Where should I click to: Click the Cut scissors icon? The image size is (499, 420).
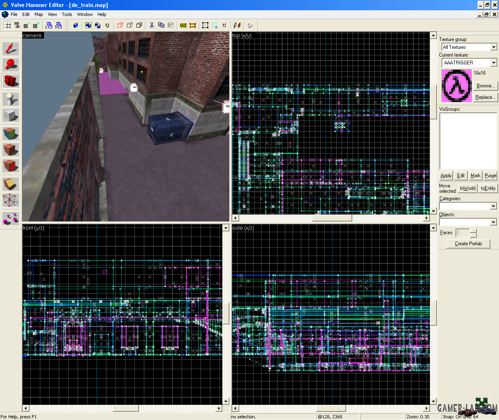(152, 25)
